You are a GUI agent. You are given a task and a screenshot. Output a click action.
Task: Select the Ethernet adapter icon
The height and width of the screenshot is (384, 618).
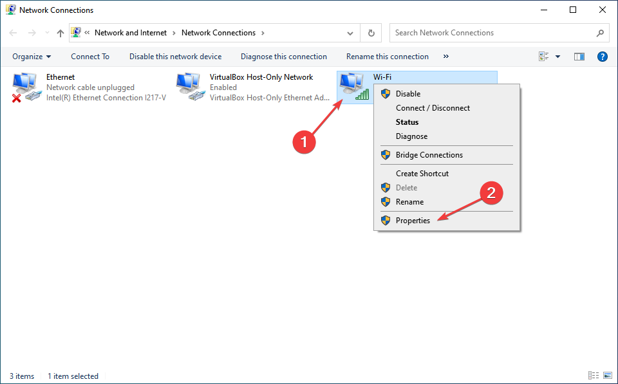[x=27, y=87]
